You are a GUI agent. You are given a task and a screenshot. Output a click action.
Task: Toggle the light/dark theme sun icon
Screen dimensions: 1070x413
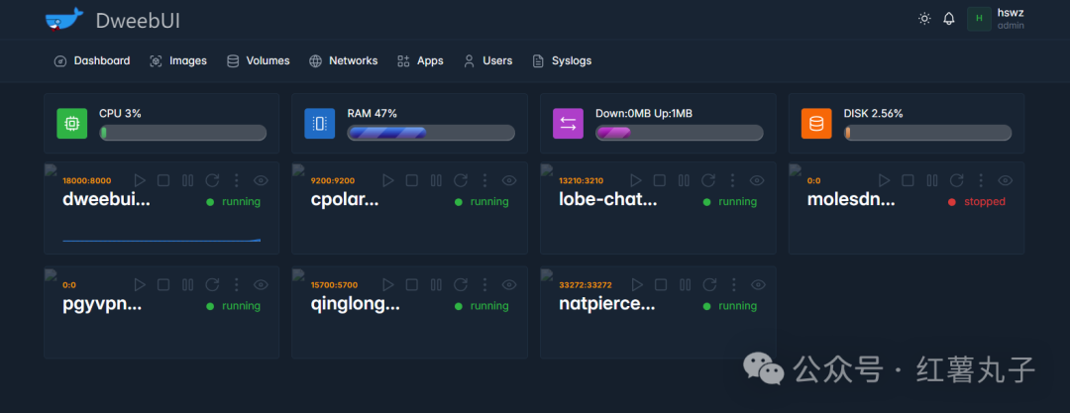pyautogui.click(x=924, y=19)
